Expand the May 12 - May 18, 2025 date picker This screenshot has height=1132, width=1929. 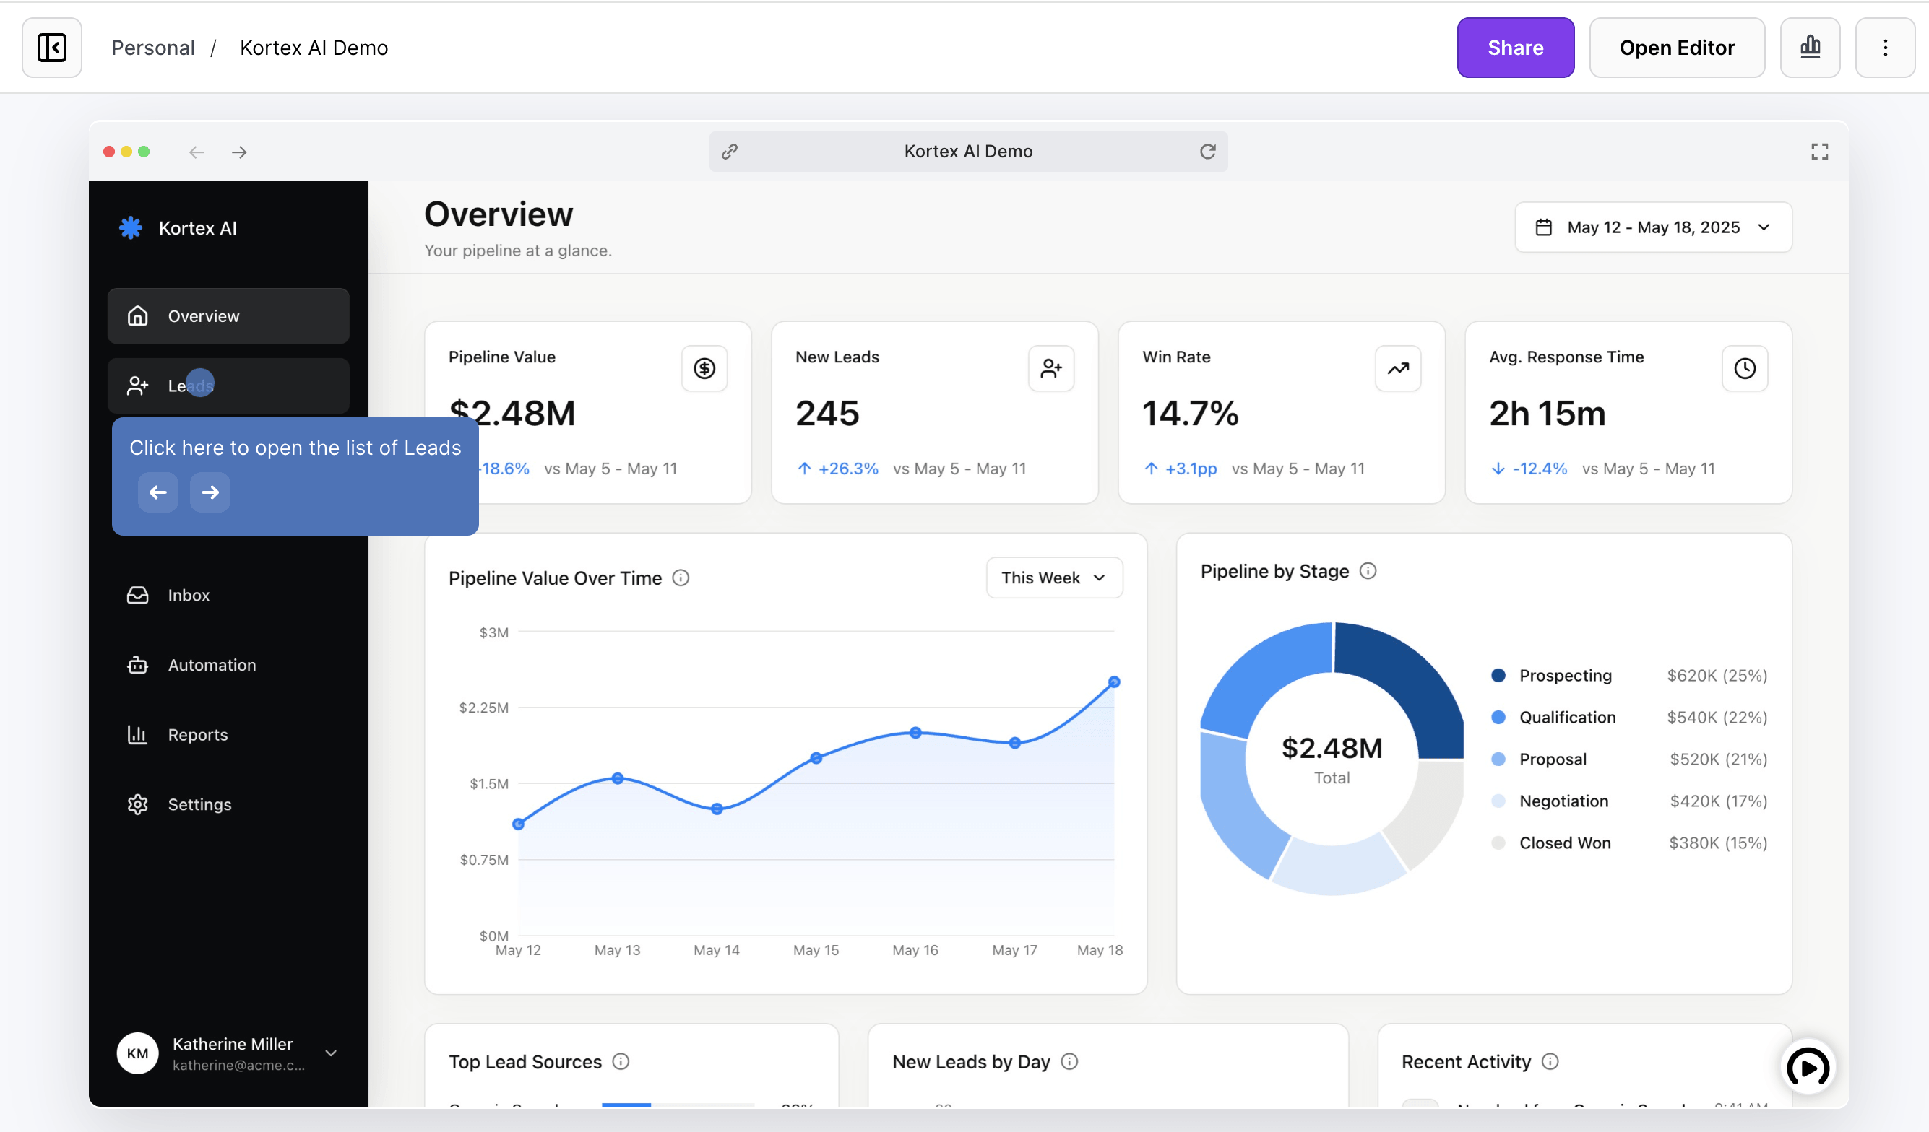point(1653,227)
